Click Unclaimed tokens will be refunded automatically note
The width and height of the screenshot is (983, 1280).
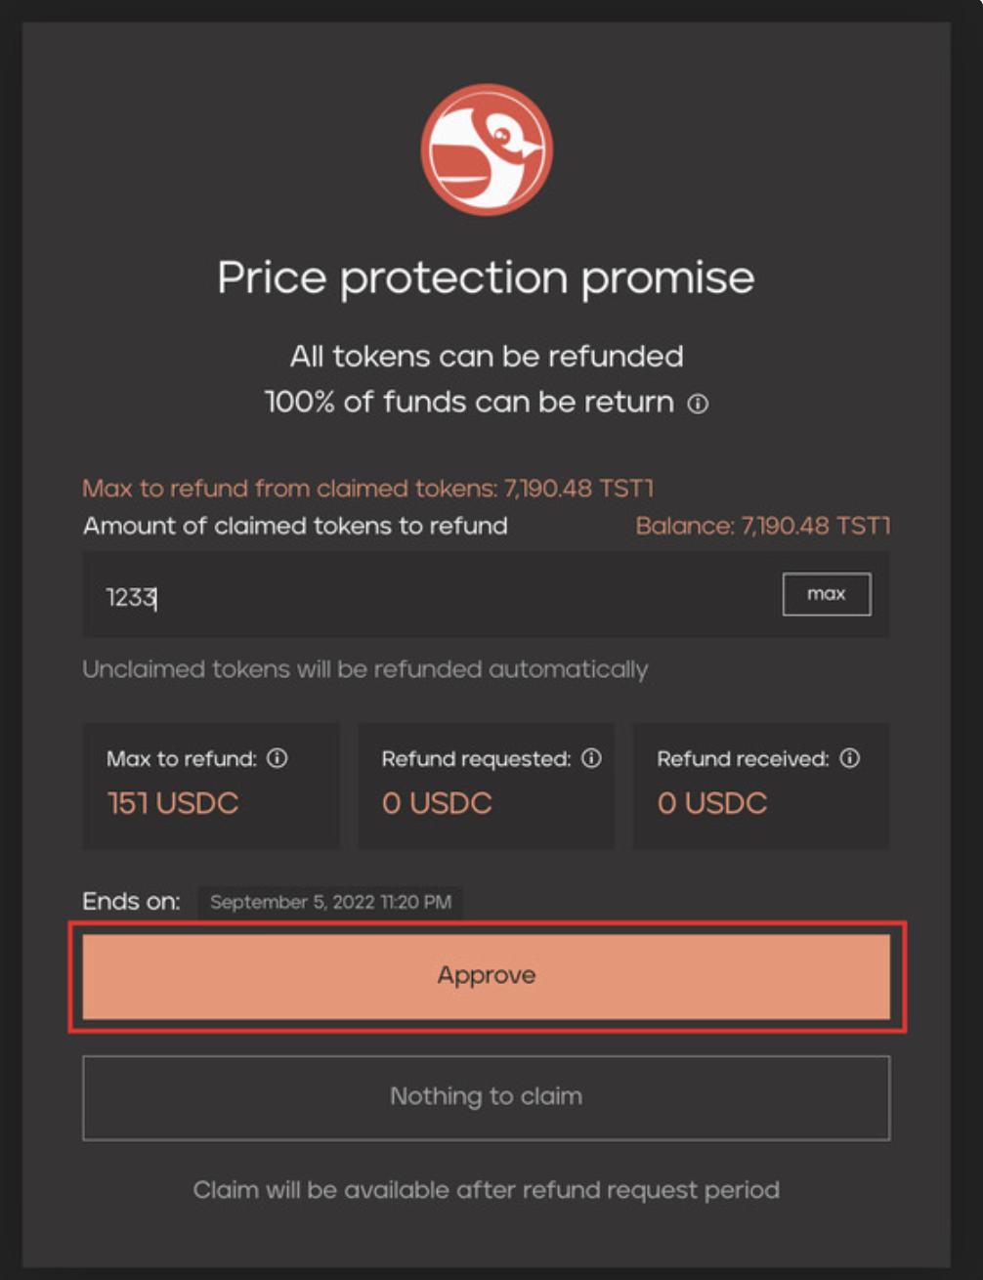[x=364, y=669]
